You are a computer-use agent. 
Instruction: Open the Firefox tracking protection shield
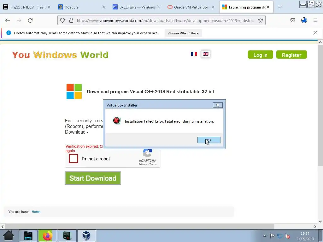pos(62,20)
